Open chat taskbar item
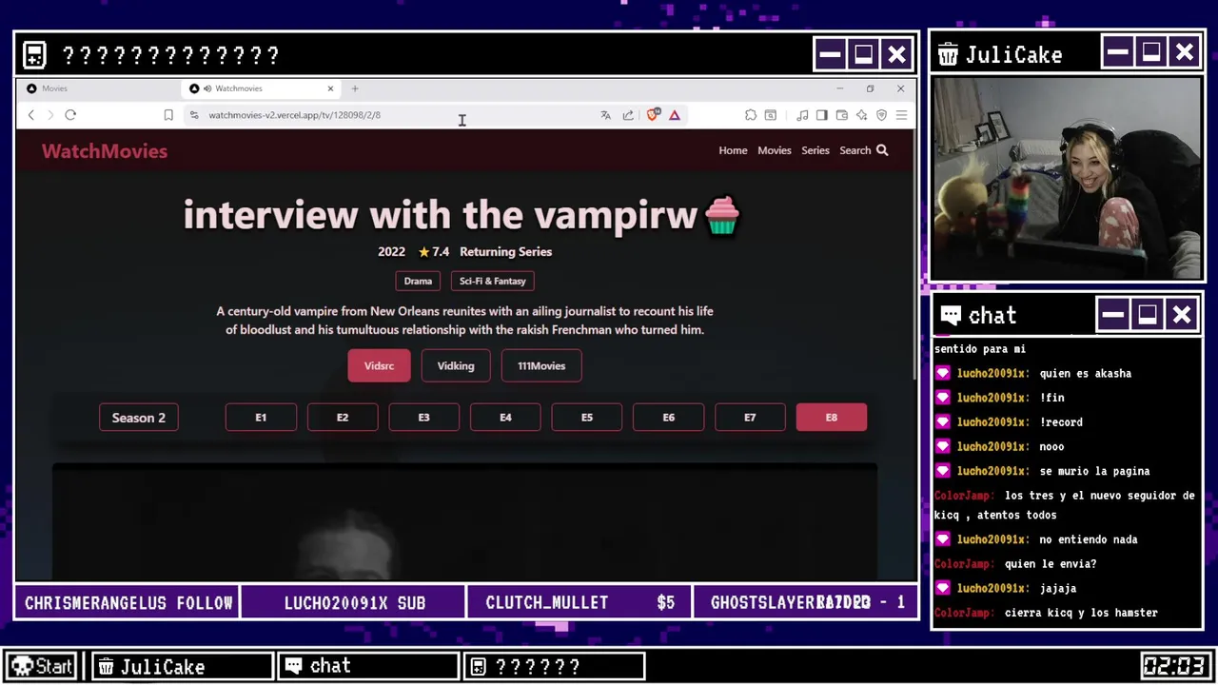Image resolution: width=1218 pixels, height=685 pixels. 368,666
